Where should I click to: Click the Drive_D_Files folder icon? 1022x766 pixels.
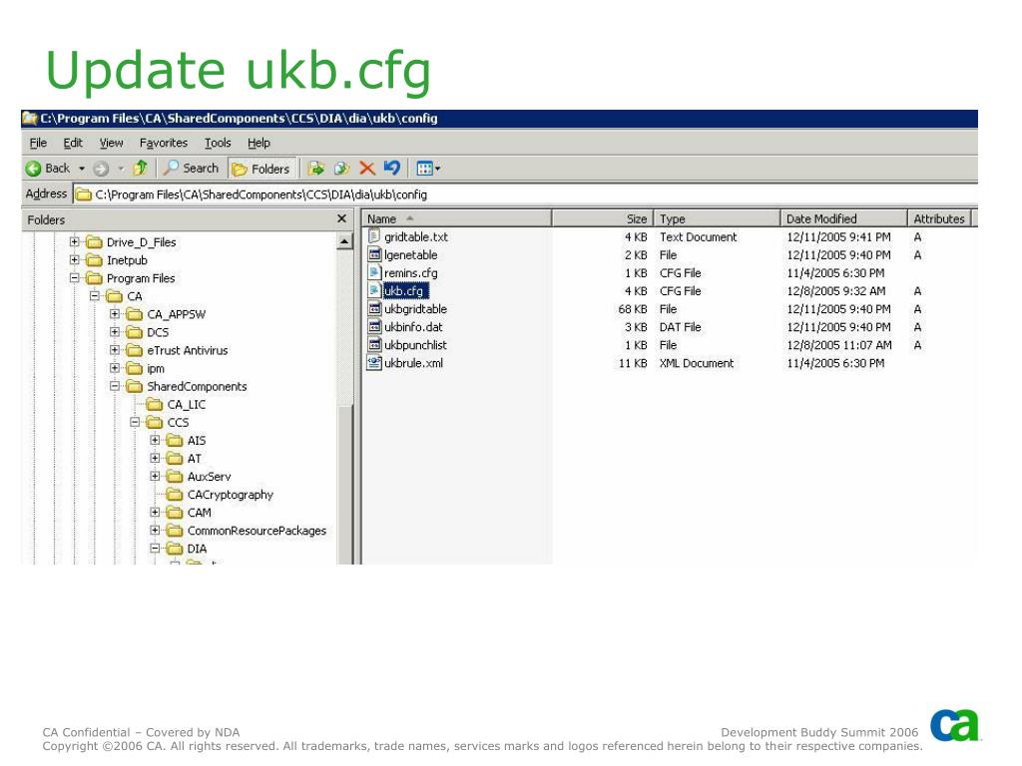click(x=94, y=242)
